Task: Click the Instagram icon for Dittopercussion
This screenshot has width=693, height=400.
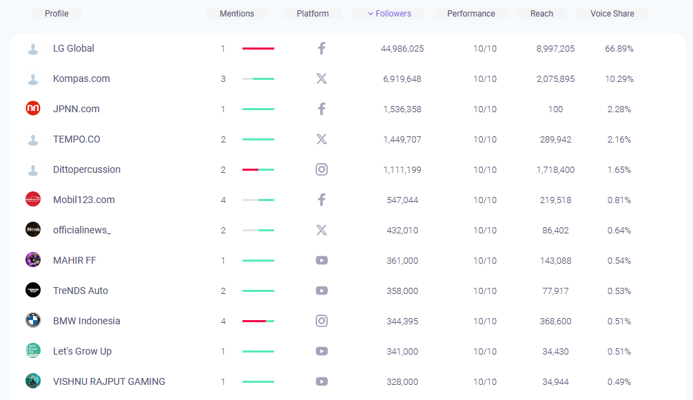Action: click(x=322, y=169)
